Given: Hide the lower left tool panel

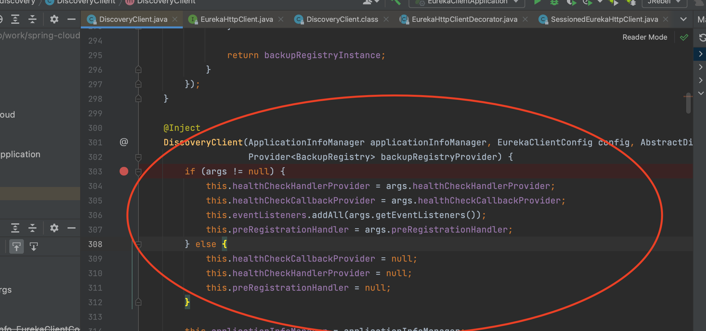Looking at the screenshot, I should click(x=72, y=228).
